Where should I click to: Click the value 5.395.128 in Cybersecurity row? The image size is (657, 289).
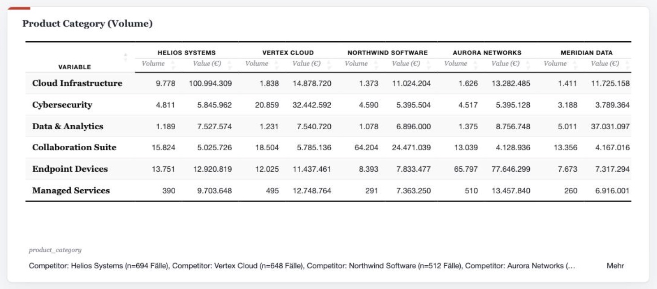click(x=513, y=105)
